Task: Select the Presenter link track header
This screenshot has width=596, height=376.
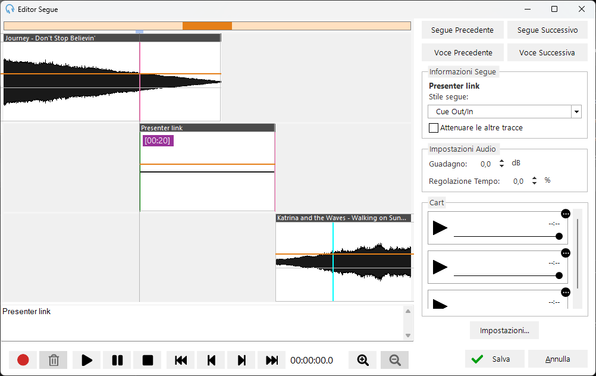Action: (x=207, y=128)
